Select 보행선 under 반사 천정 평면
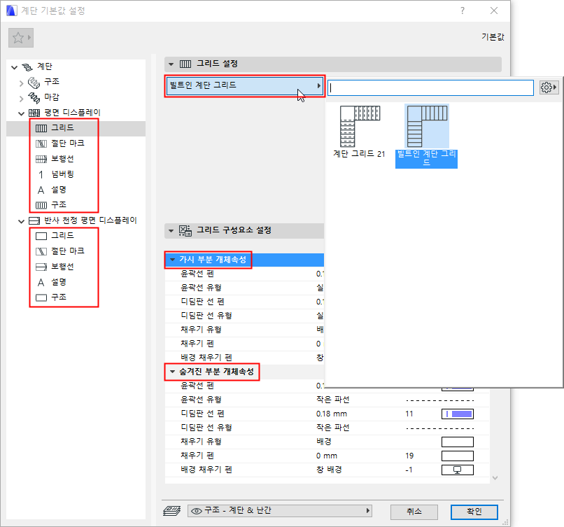Image resolution: width=564 pixels, height=527 pixels. coord(62,267)
